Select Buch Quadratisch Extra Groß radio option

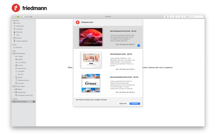[x=139, y=92]
